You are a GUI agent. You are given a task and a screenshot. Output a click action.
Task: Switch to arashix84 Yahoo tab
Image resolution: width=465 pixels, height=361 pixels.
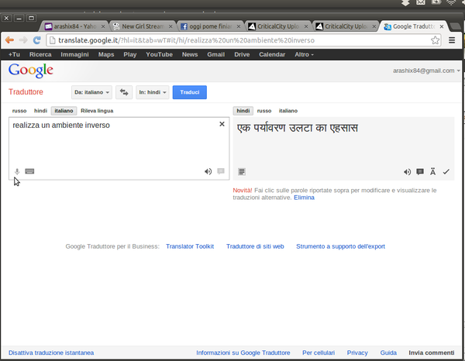click(x=74, y=26)
